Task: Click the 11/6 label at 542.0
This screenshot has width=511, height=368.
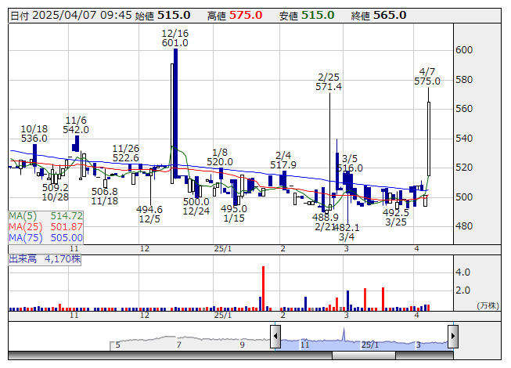Action: click(x=76, y=129)
